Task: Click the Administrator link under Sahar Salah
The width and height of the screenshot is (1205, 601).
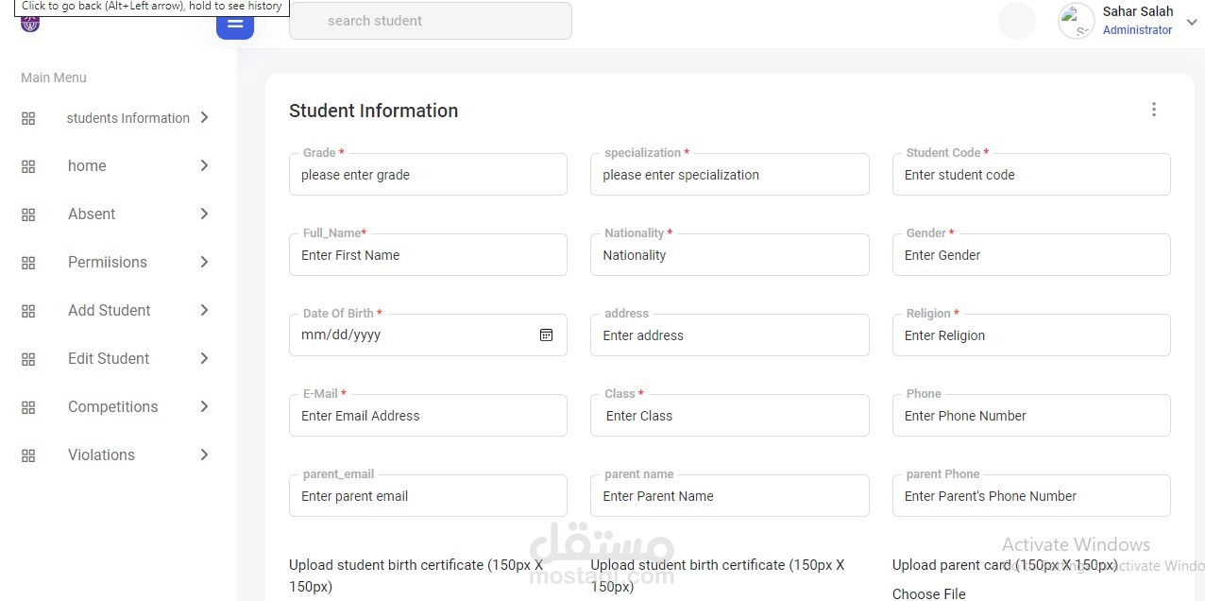Action: pyautogui.click(x=1137, y=29)
